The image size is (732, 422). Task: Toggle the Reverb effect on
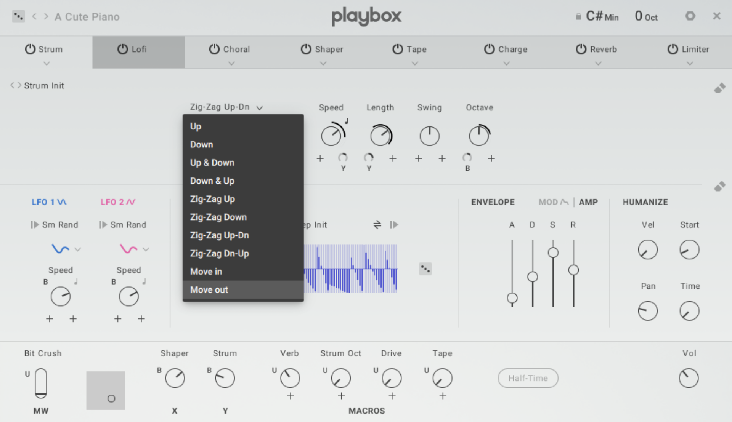[x=581, y=49]
